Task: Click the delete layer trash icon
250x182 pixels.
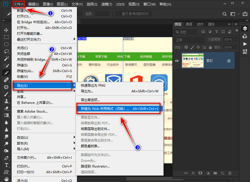Action: (230, 173)
